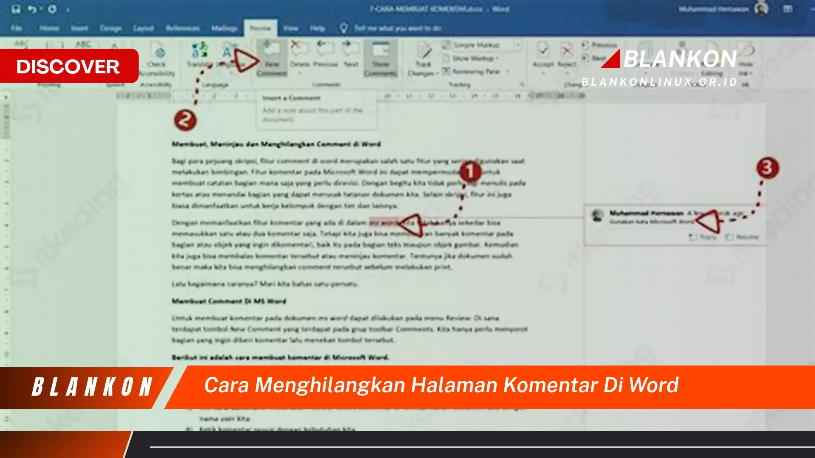Image resolution: width=815 pixels, height=458 pixels.
Task: Click heading Membuat Comment Di MS Word
Action: [229, 301]
